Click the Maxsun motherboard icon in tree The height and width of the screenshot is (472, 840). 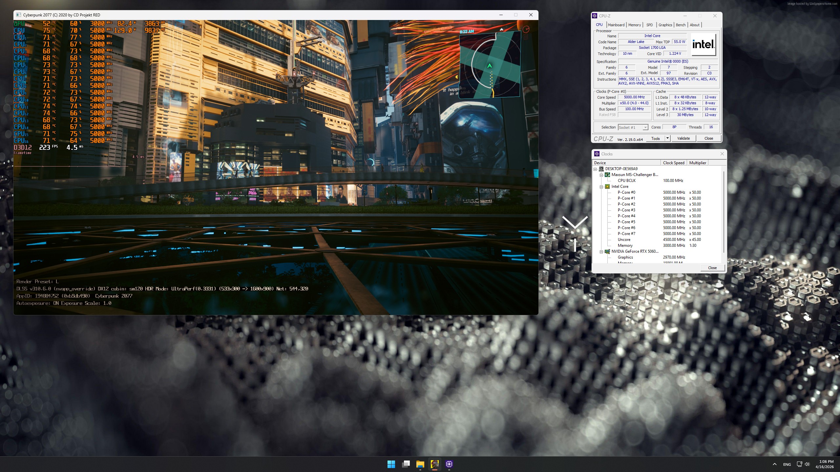(607, 175)
